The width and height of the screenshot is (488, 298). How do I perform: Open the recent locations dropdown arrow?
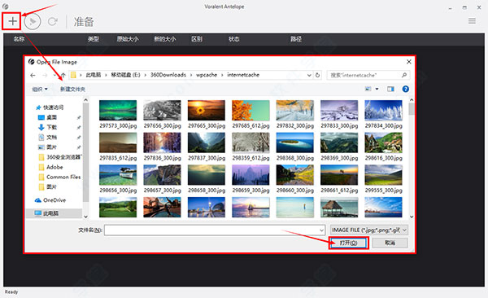(x=54, y=75)
